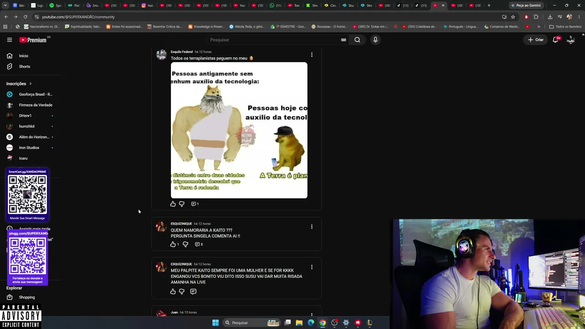Open DHenr1 channel in subscriptions

[30, 116]
